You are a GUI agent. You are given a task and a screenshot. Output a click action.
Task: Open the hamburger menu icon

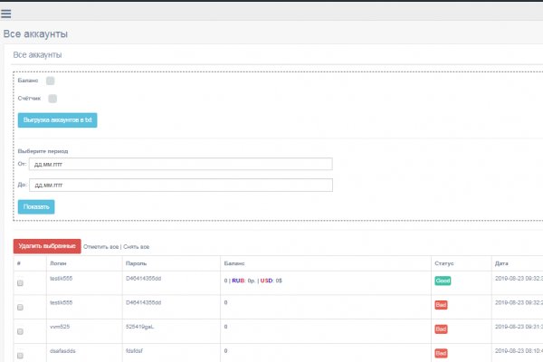pyautogui.click(x=7, y=12)
